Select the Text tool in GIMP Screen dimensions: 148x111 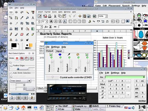(x=22, y=29)
